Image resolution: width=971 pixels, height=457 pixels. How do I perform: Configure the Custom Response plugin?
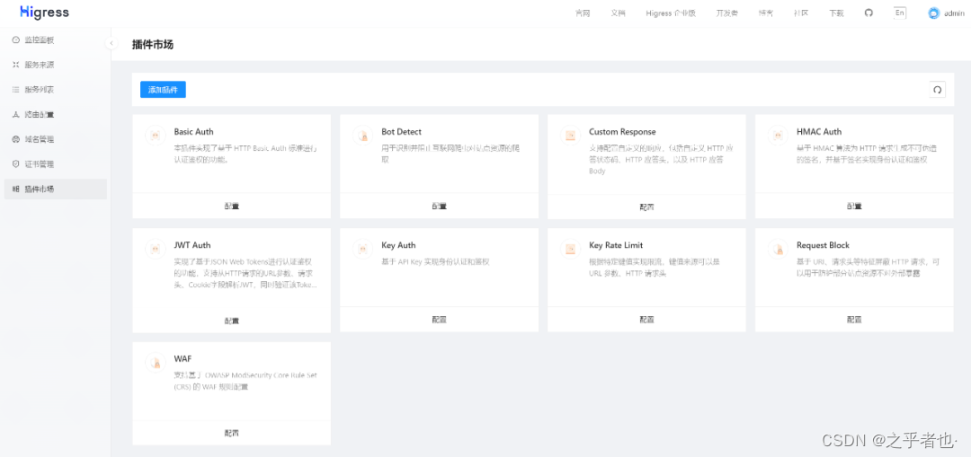pos(646,207)
